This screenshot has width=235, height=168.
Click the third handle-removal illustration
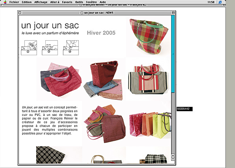[x=71, y=48]
